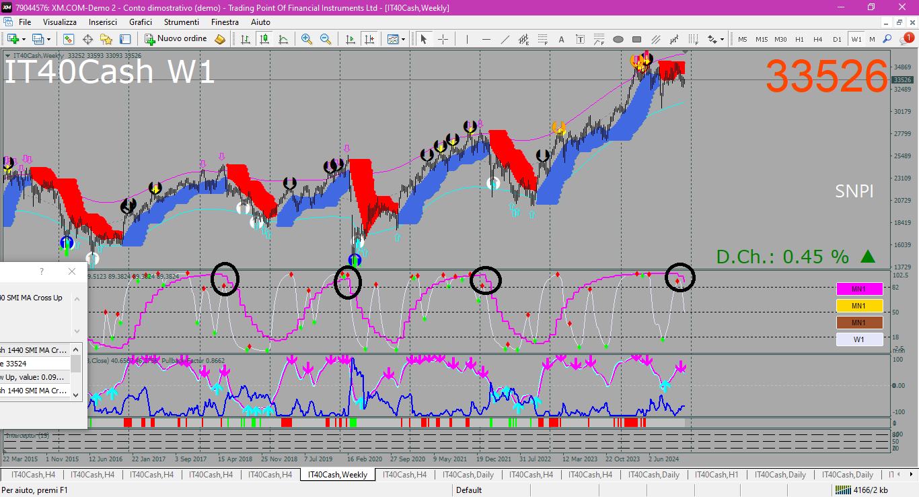
Task: Expand the new chart dropdown arrow
Action: pyautogui.click(x=24, y=39)
